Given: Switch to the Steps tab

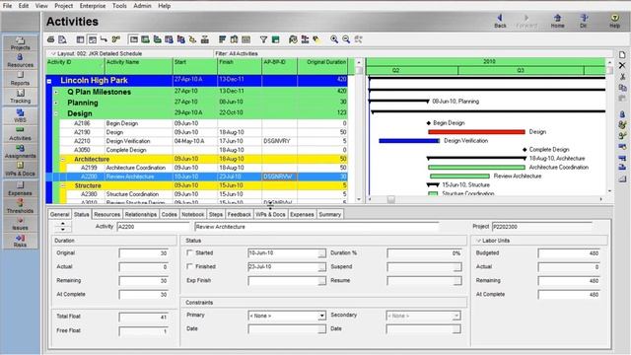Looking at the screenshot, I should 216,215.
